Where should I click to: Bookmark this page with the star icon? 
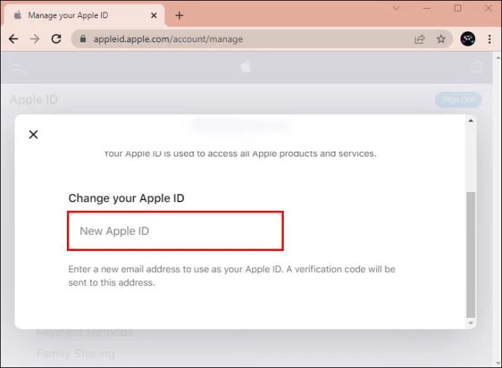click(x=441, y=39)
